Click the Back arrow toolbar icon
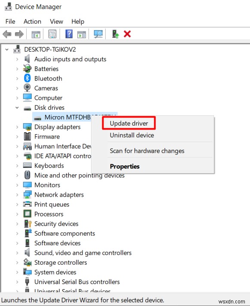Viewport: 250px width, 306px height. pos(7,34)
